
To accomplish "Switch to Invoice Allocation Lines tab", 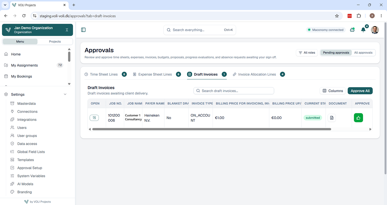I will pos(259,74).
